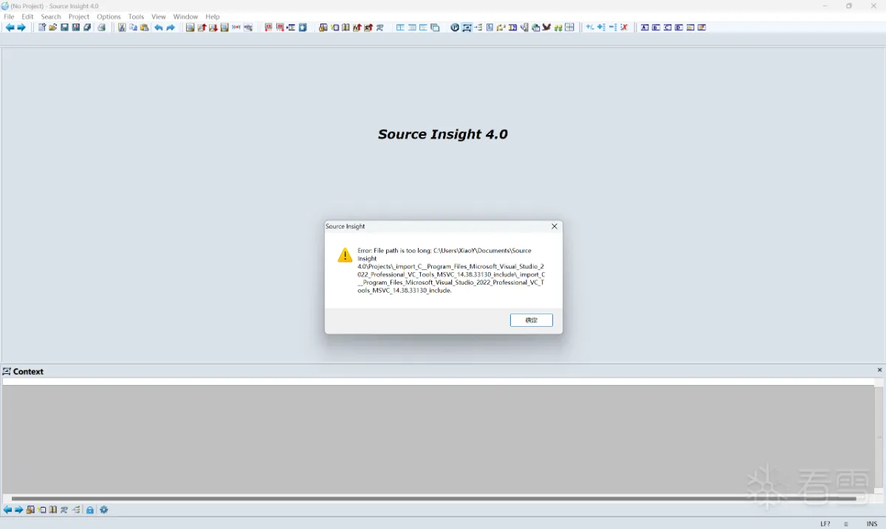The width and height of the screenshot is (886, 529).
Task: Click the printer icon
Action: point(102,27)
